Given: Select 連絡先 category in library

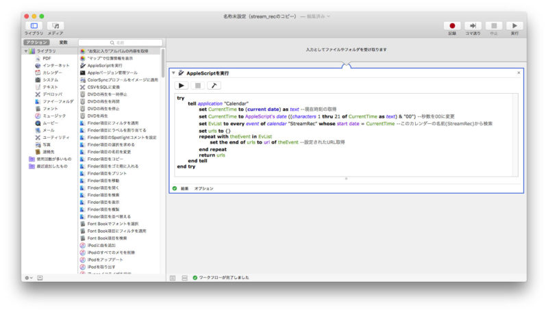Looking at the screenshot, I should (x=45, y=152).
